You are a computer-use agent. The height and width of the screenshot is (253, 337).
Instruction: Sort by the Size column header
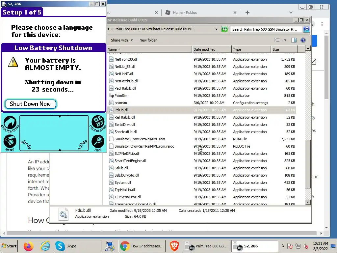pos(284,49)
